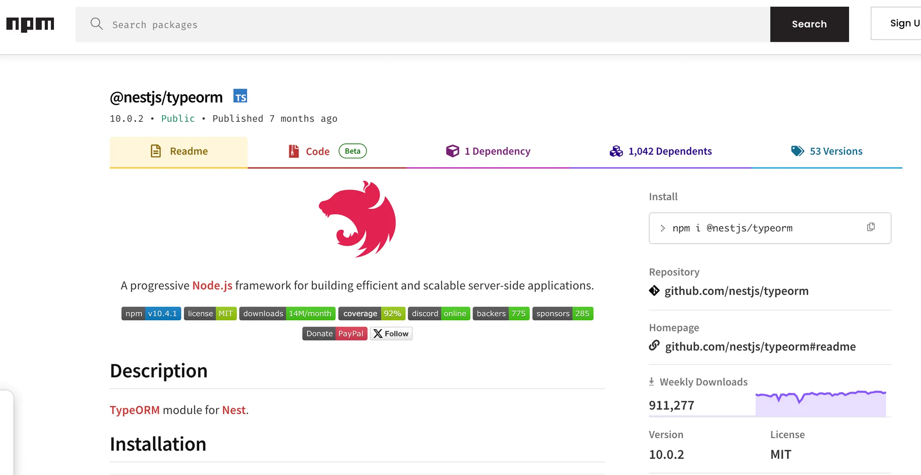Click the coverage 92% badge

(x=372, y=314)
